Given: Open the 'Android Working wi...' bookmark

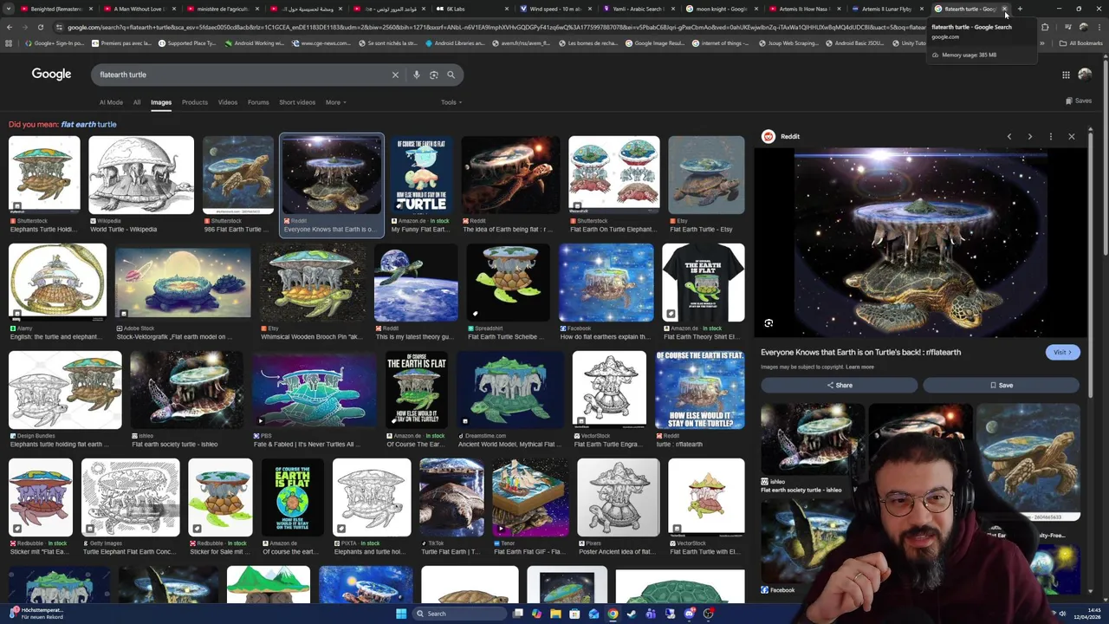Looking at the screenshot, I should tap(256, 42).
